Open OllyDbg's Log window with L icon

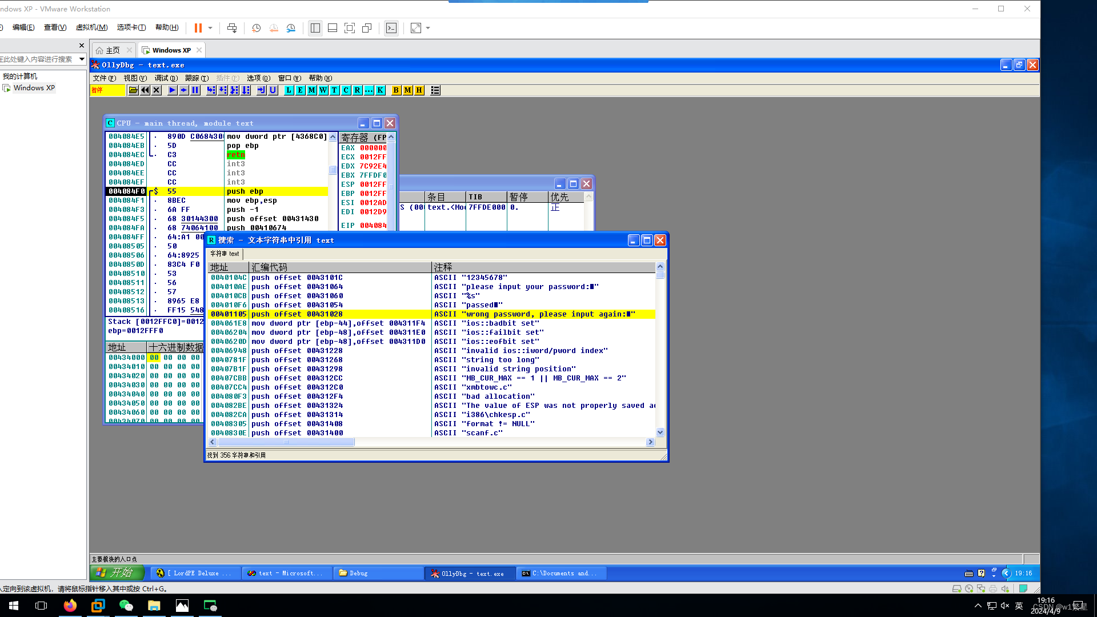coord(289,90)
